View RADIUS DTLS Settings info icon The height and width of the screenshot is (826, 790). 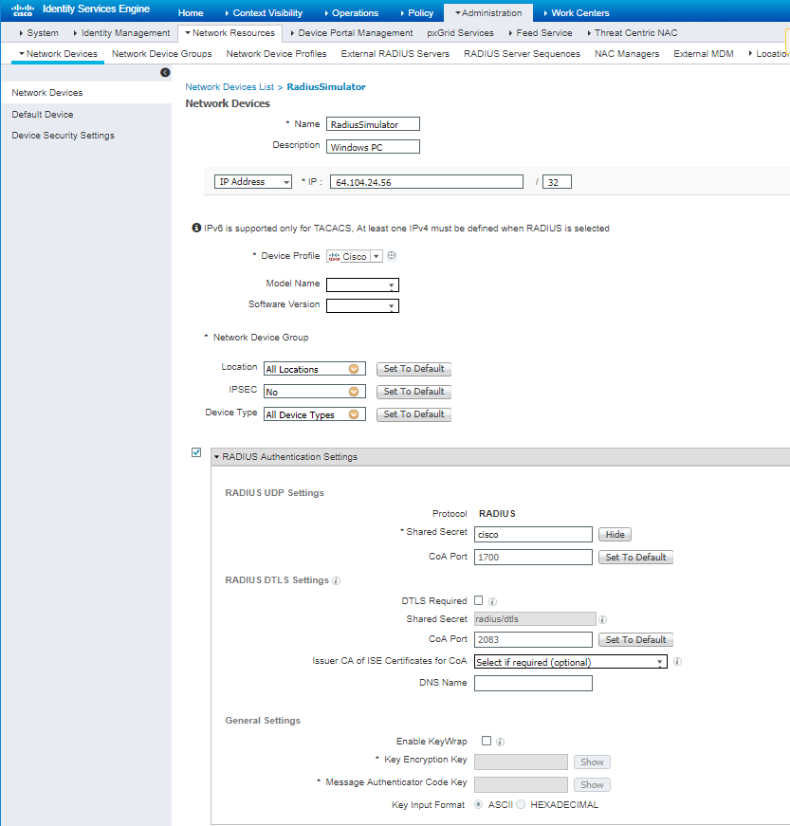(336, 580)
